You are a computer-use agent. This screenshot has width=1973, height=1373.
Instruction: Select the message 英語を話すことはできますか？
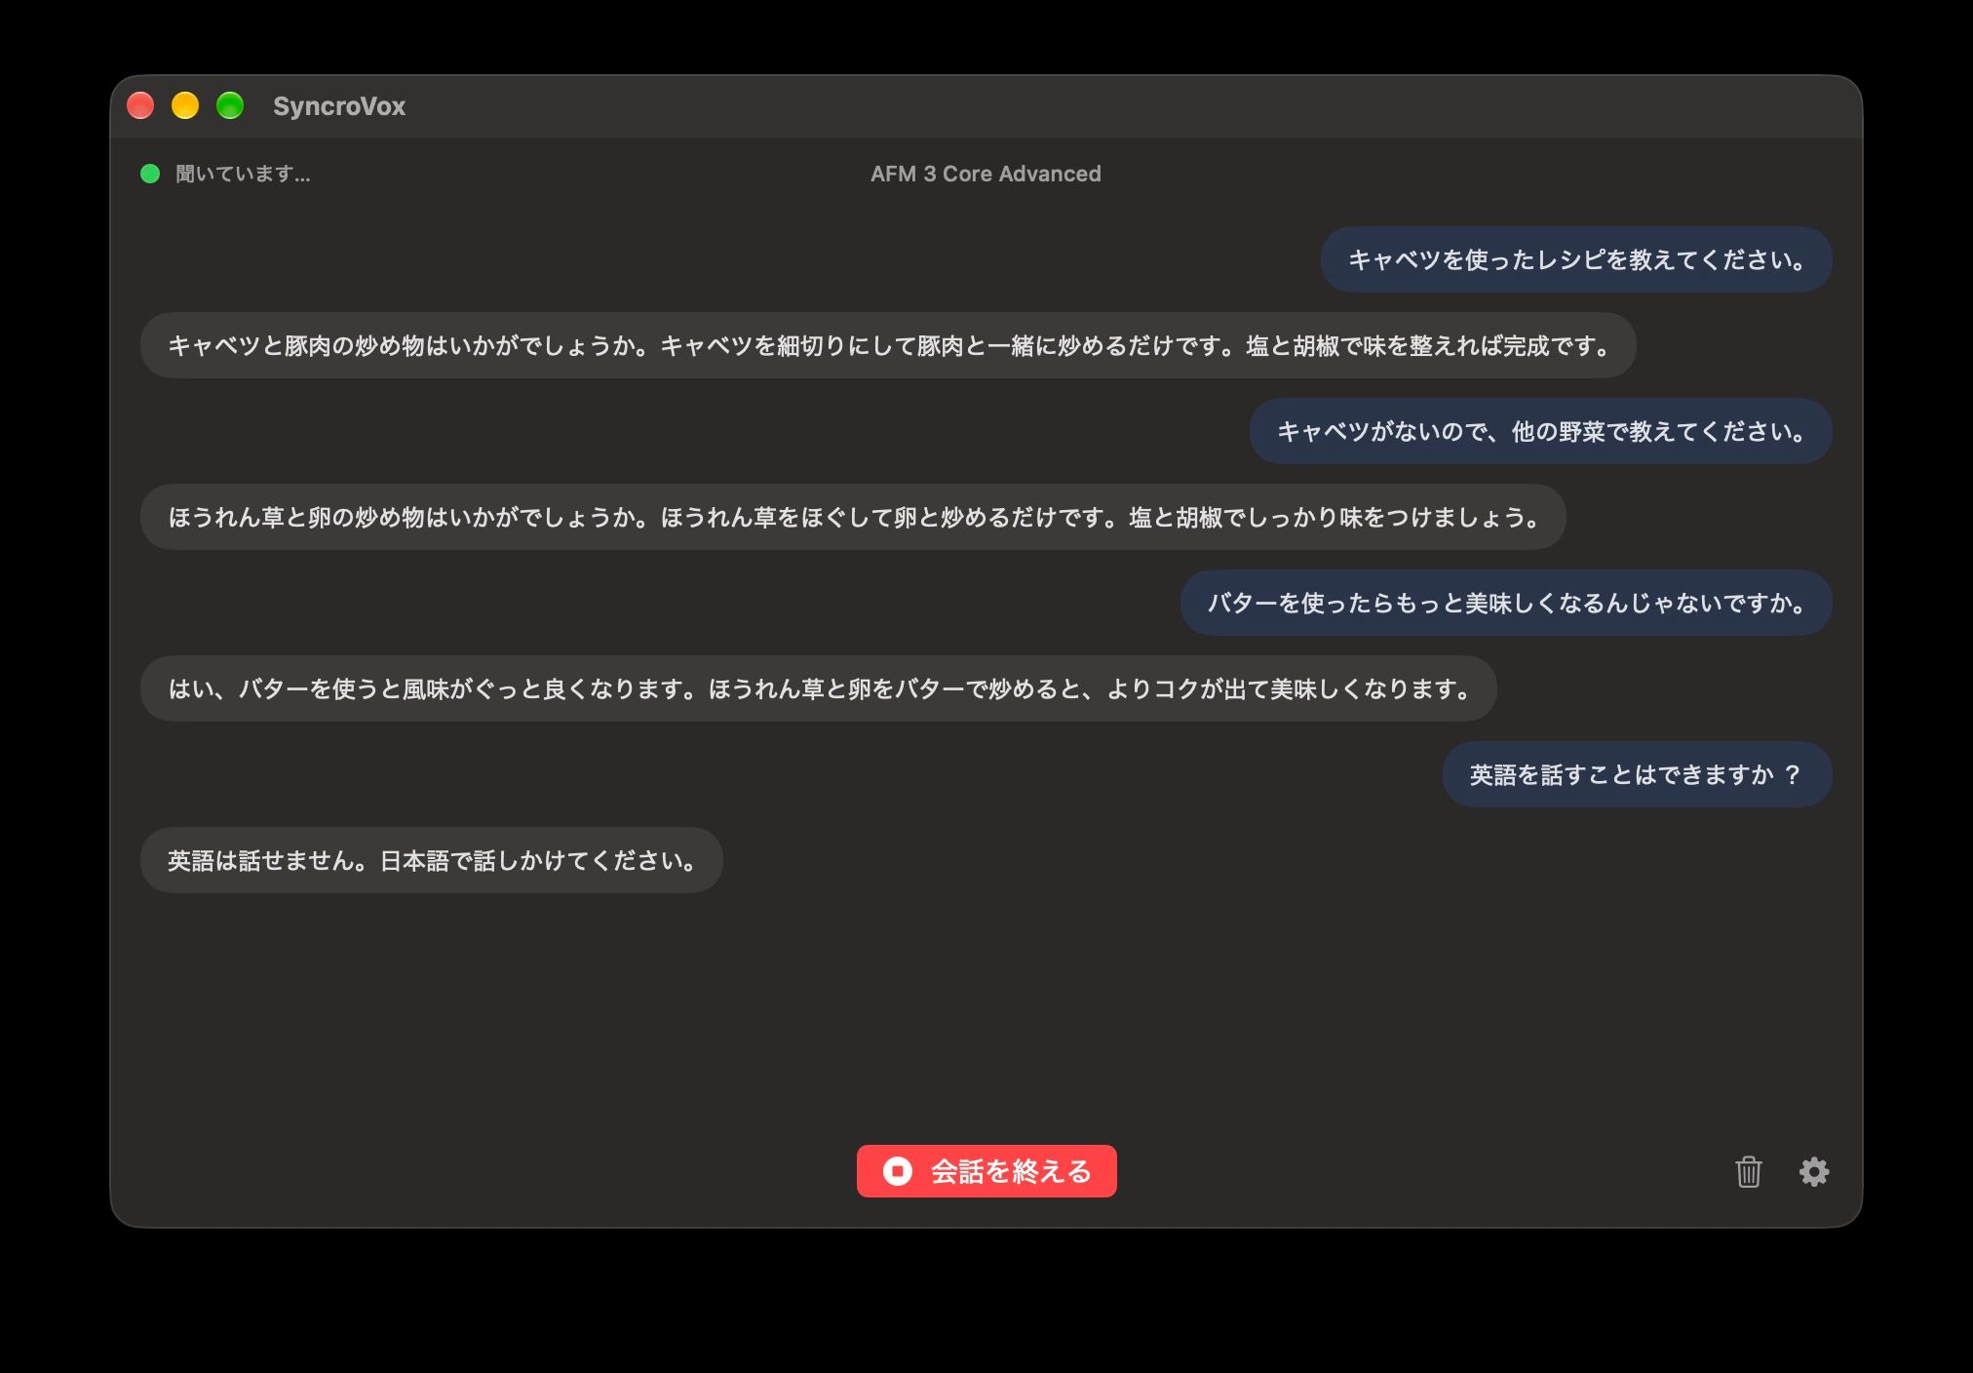1638,774
